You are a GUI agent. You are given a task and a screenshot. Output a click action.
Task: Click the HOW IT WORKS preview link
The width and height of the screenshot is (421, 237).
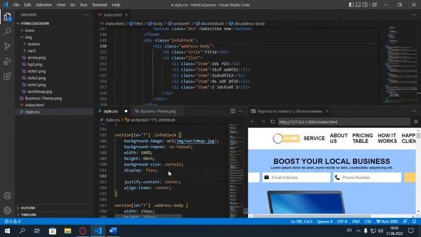(x=387, y=138)
